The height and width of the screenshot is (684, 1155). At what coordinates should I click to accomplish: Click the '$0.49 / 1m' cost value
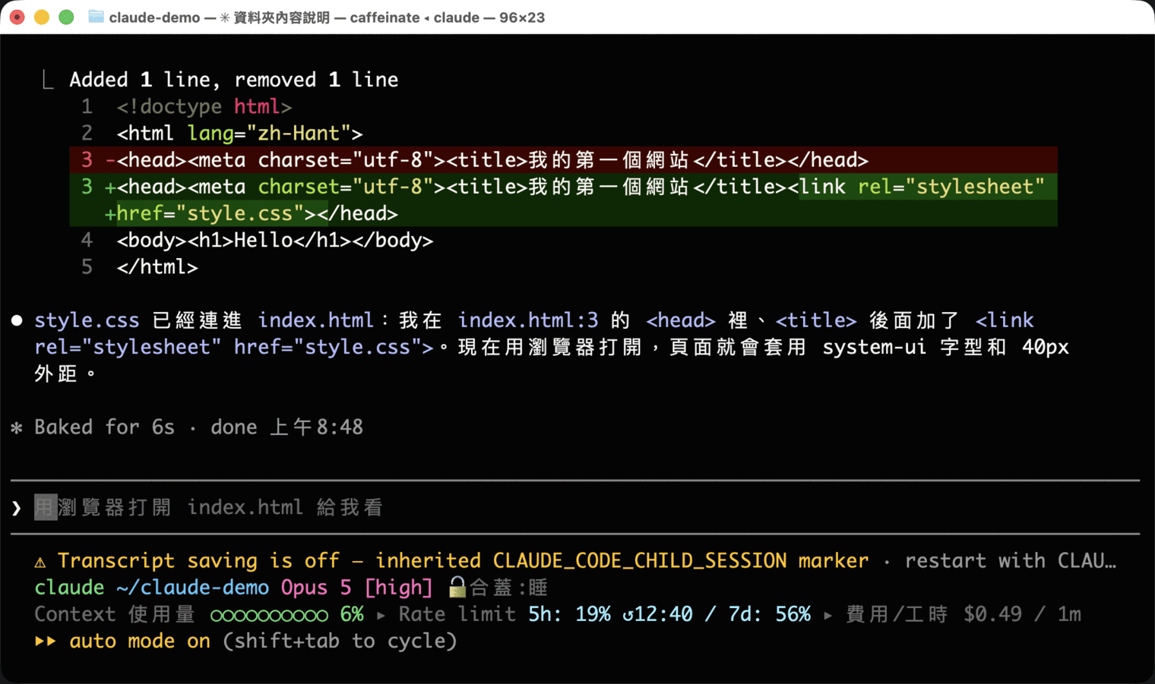pyautogui.click(x=1023, y=613)
